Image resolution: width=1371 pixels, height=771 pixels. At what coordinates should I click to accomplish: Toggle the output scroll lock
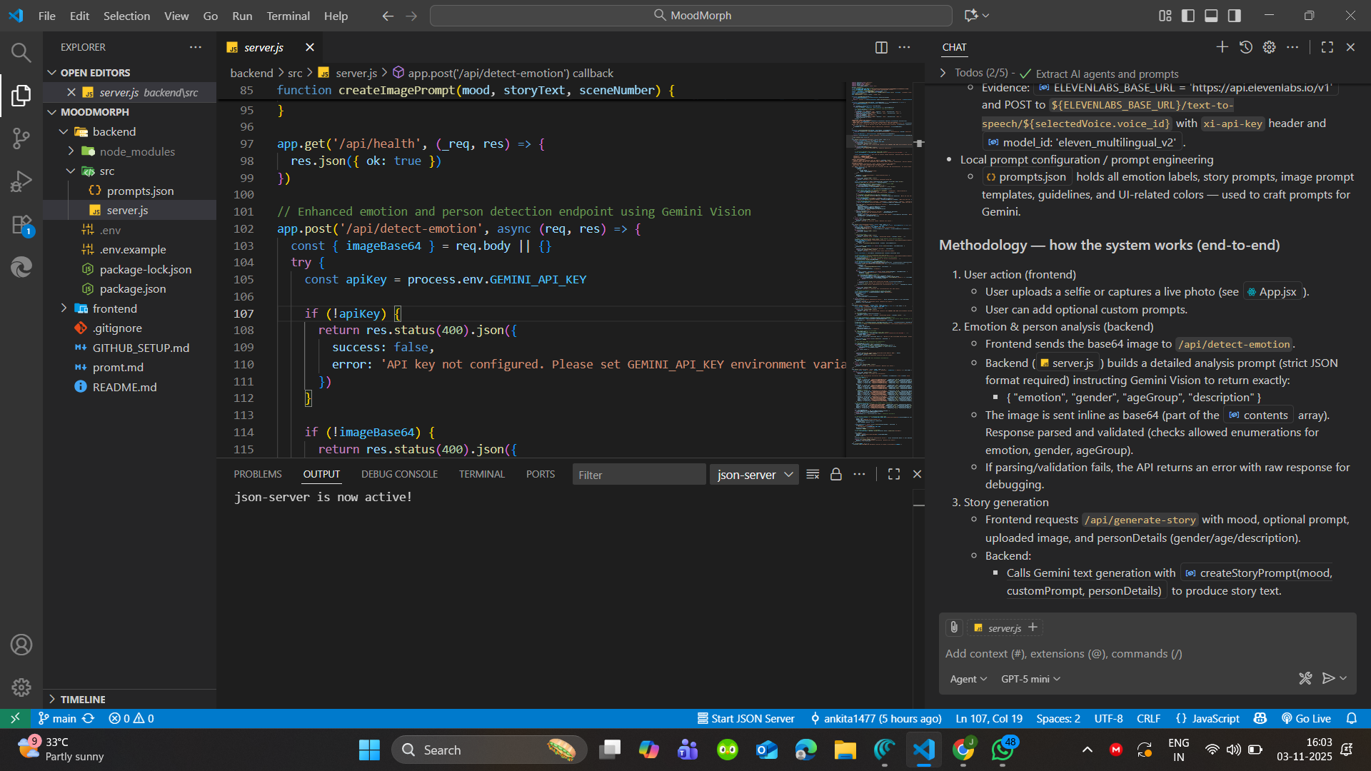coord(835,475)
